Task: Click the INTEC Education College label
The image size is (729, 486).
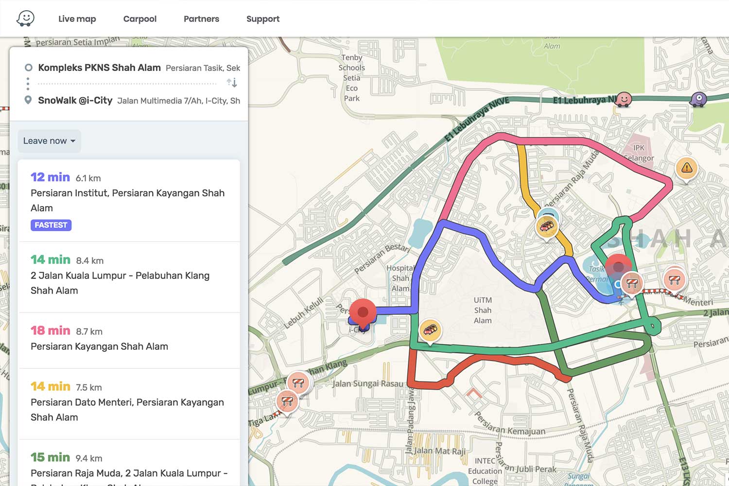Action: click(x=485, y=471)
